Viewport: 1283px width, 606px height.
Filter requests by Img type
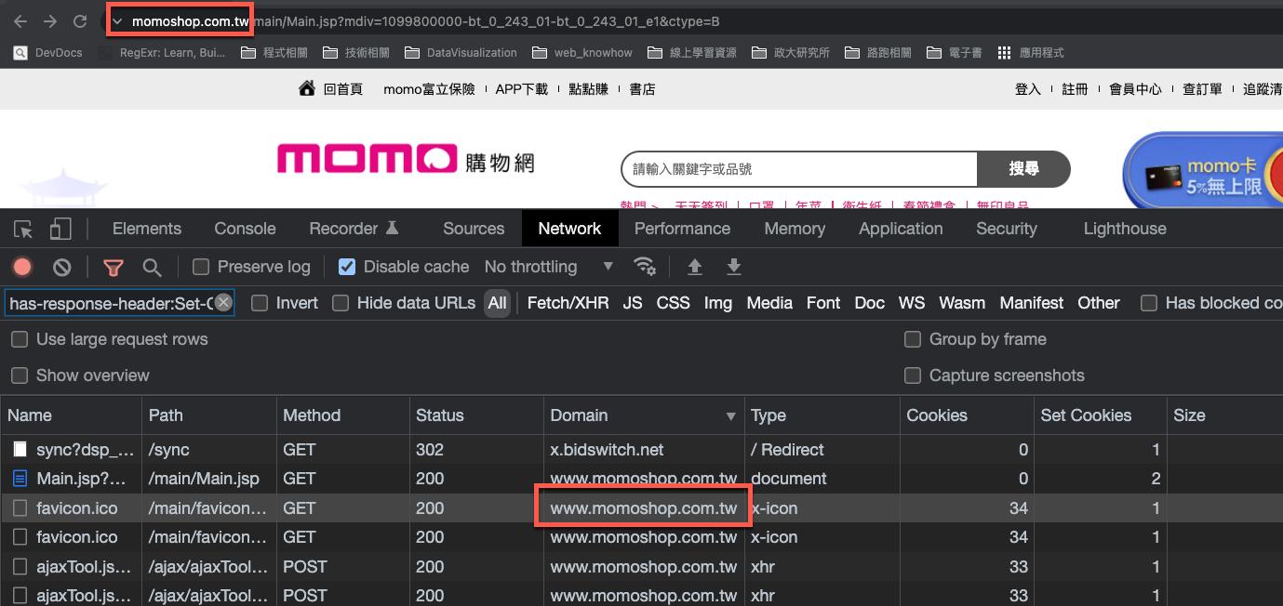tap(717, 303)
